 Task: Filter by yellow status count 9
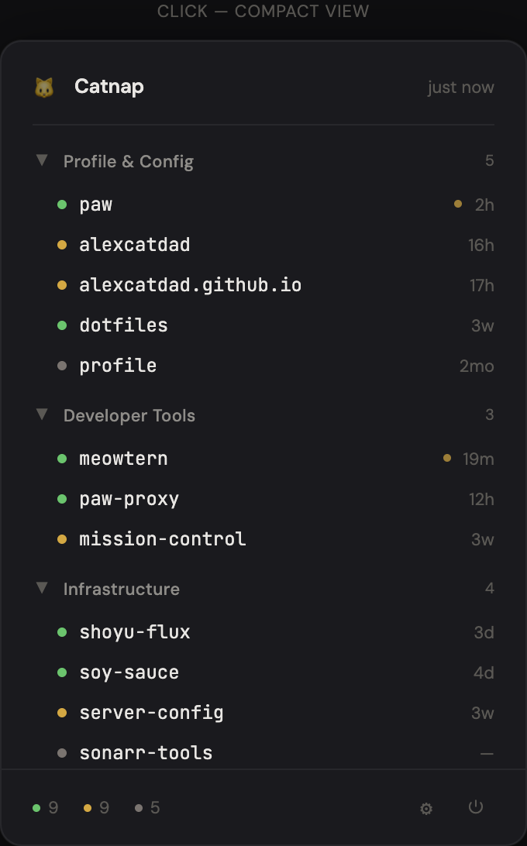[97, 808]
